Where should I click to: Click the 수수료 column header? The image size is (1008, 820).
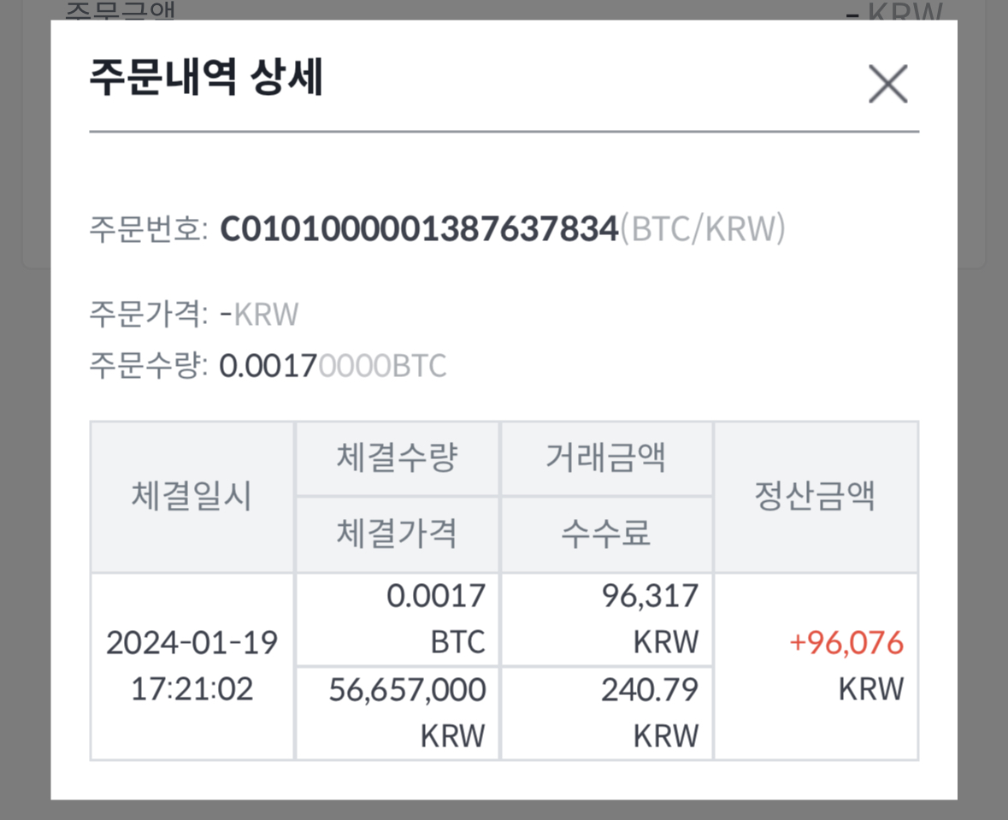tap(606, 534)
